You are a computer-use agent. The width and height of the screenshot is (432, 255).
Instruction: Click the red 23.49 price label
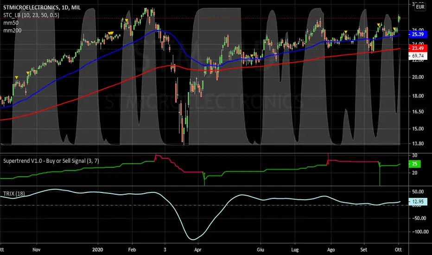click(x=418, y=48)
